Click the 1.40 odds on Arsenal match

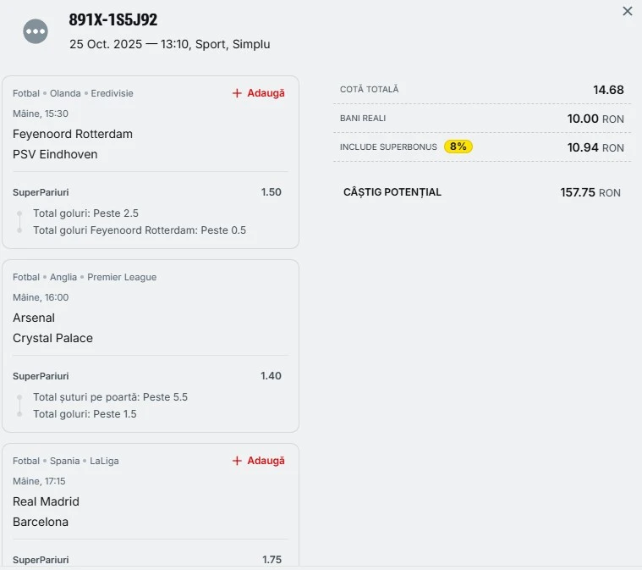point(271,376)
